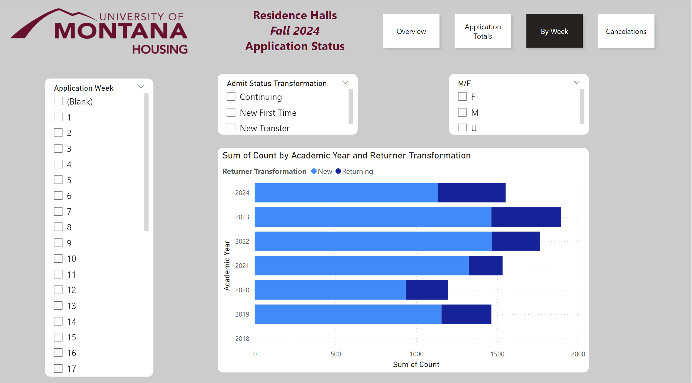The width and height of the screenshot is (692, 383).
Task: Click the New legend marker dot
Action: (314, 171)
